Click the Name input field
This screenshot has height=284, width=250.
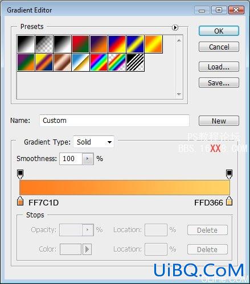(114, 121)
